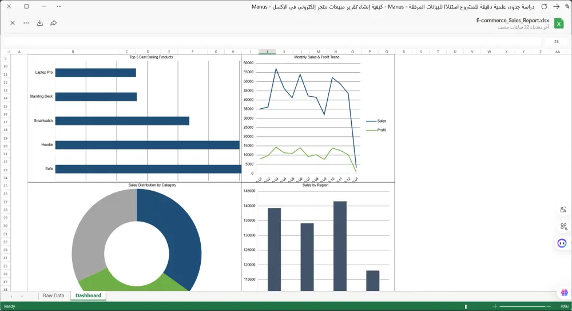Go to previous sheet with left tab arrow
This screenshot has height=311, width=572.
11,296
